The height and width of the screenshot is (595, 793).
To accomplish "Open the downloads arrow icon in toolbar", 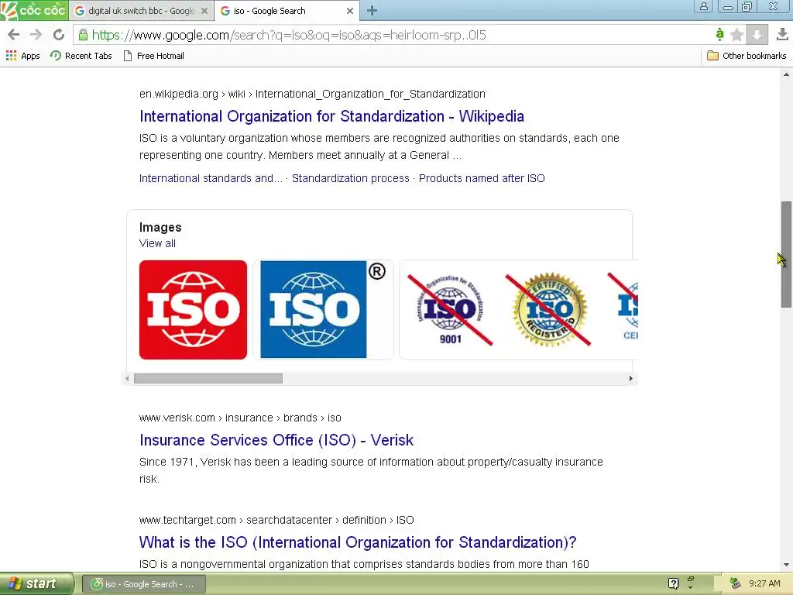I will [x=782, y=34].
